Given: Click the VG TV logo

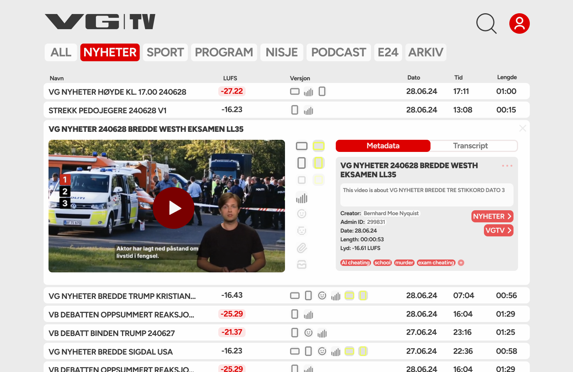Looking at the screenshot, I should coord(100,22).
